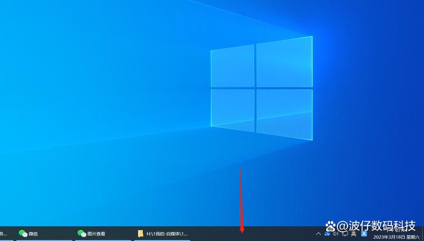Open the OneDrive cloud tray icon
The height and width of the screenshot is (241, 424).
pos(327,234)
